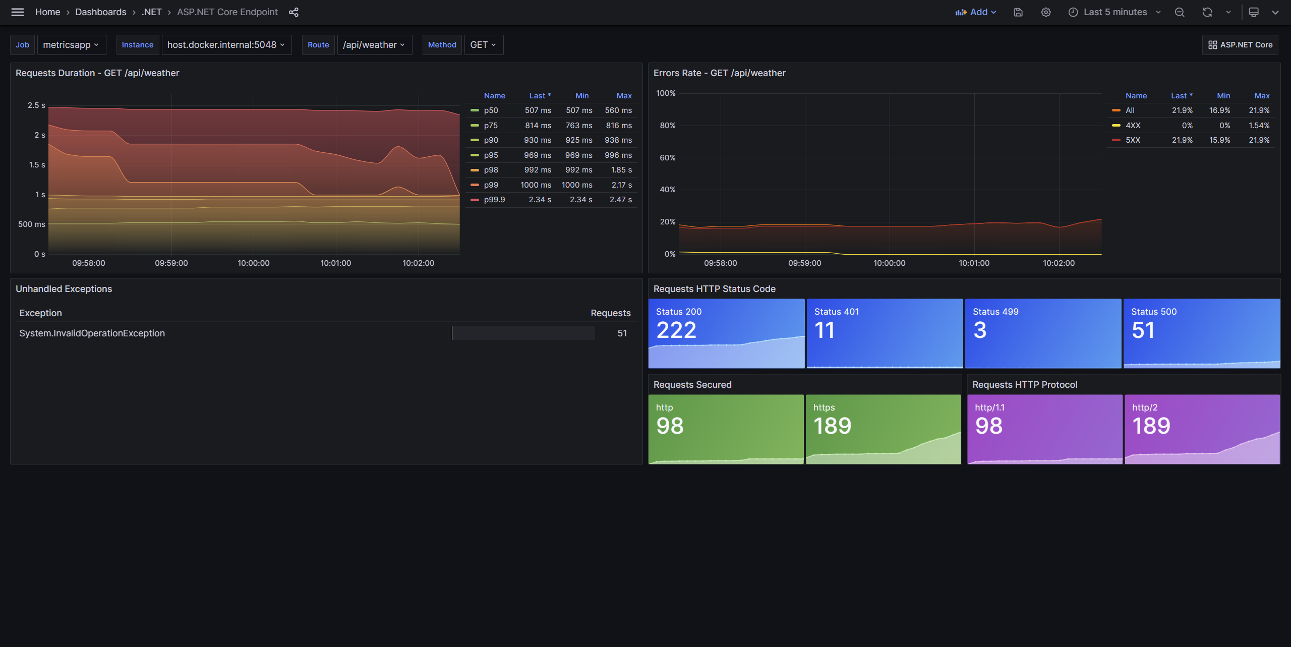Screen dimensions: 1291x647
Task: Expand the refresh interval dropdown arrow
Action: pyautogui.click(x=1228, y=12)
